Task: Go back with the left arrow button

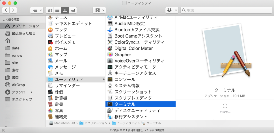Action: click(x=6, y=10)
